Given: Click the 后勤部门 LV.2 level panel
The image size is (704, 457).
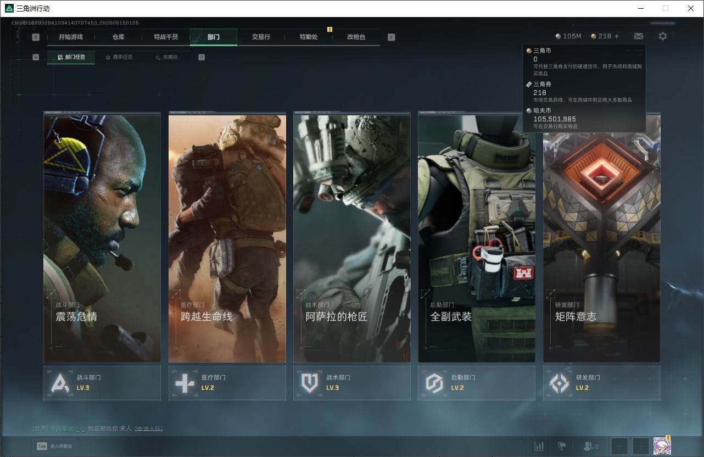Looking at the screenshot, I should click(x=477, y=383).
